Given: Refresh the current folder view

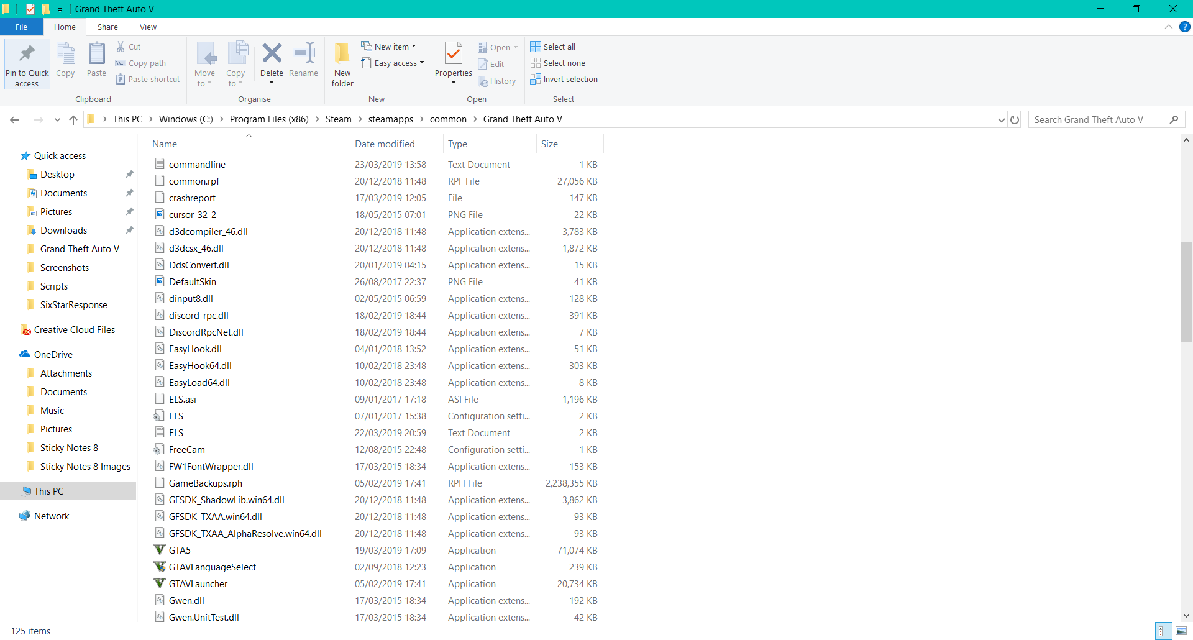Looking at the screenshot, I should (x=1015, y=120).
